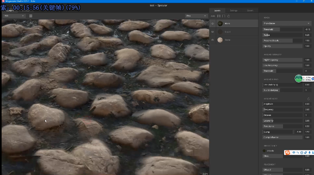The height and width of the screenshot is (175, 314).
Task: Click the Sogou toolbar microphone icon
Action: click(310, 152)
